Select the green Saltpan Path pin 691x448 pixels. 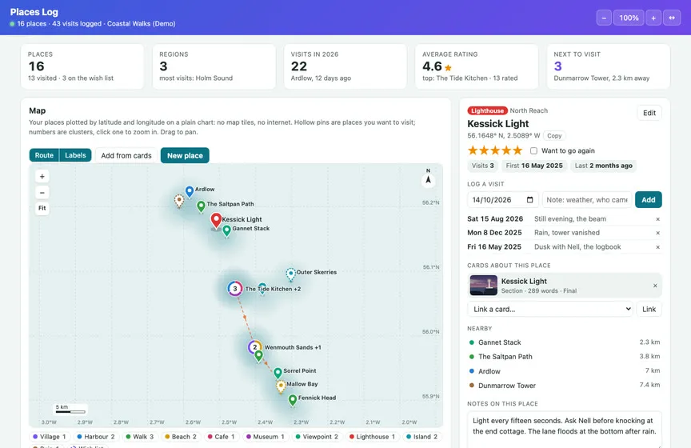[201, 206]
